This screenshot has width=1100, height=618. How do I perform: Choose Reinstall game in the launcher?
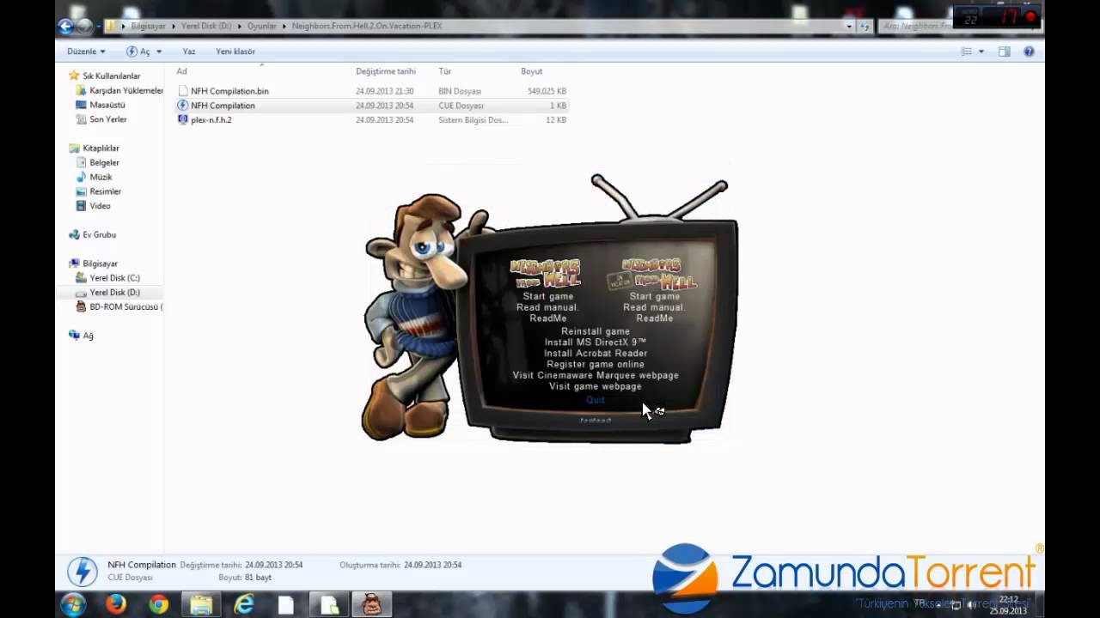[x=596, y=331]
